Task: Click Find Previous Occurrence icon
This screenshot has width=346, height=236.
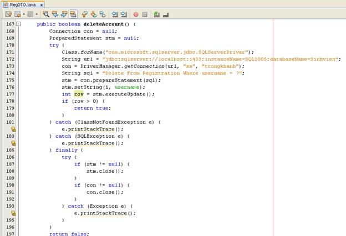Action: click(x=55, y=14)
